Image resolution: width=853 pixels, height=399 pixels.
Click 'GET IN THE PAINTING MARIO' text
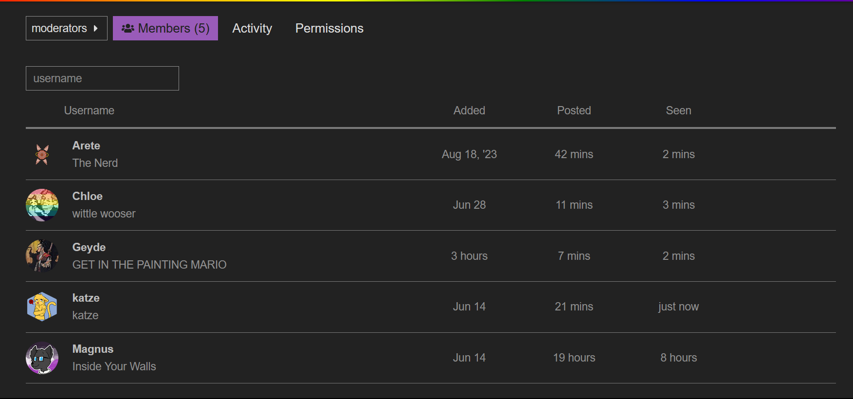[149, 265]
